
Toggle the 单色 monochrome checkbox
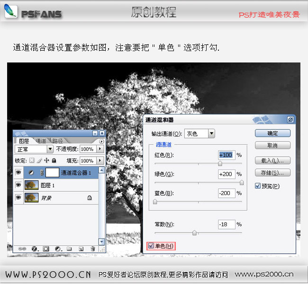tap(151, 246)
